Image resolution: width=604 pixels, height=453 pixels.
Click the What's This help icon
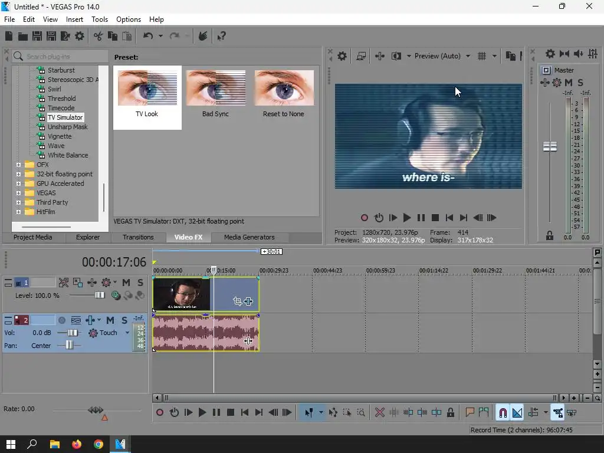[221, 36]
